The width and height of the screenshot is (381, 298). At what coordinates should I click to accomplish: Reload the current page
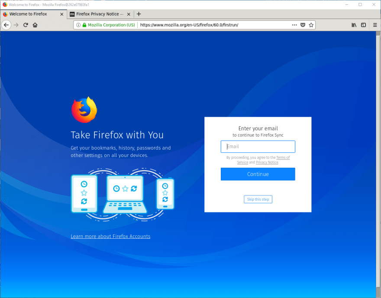coord(26,25)
